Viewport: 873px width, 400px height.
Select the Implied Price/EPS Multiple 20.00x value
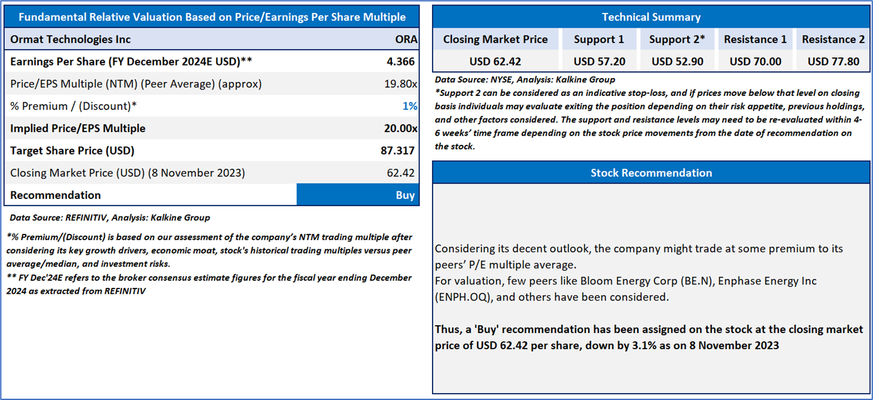400,128
